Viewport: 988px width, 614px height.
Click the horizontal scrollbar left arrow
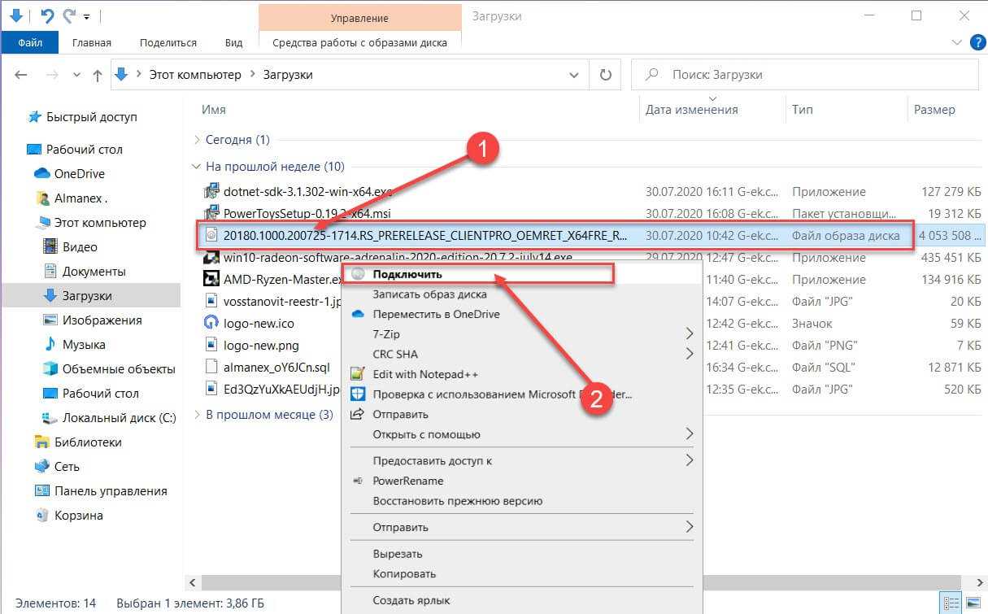click(x=193, y=583)
